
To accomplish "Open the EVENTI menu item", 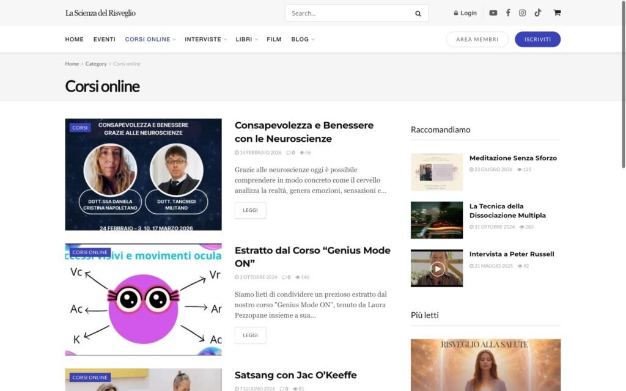I will [x=104, y=39].
